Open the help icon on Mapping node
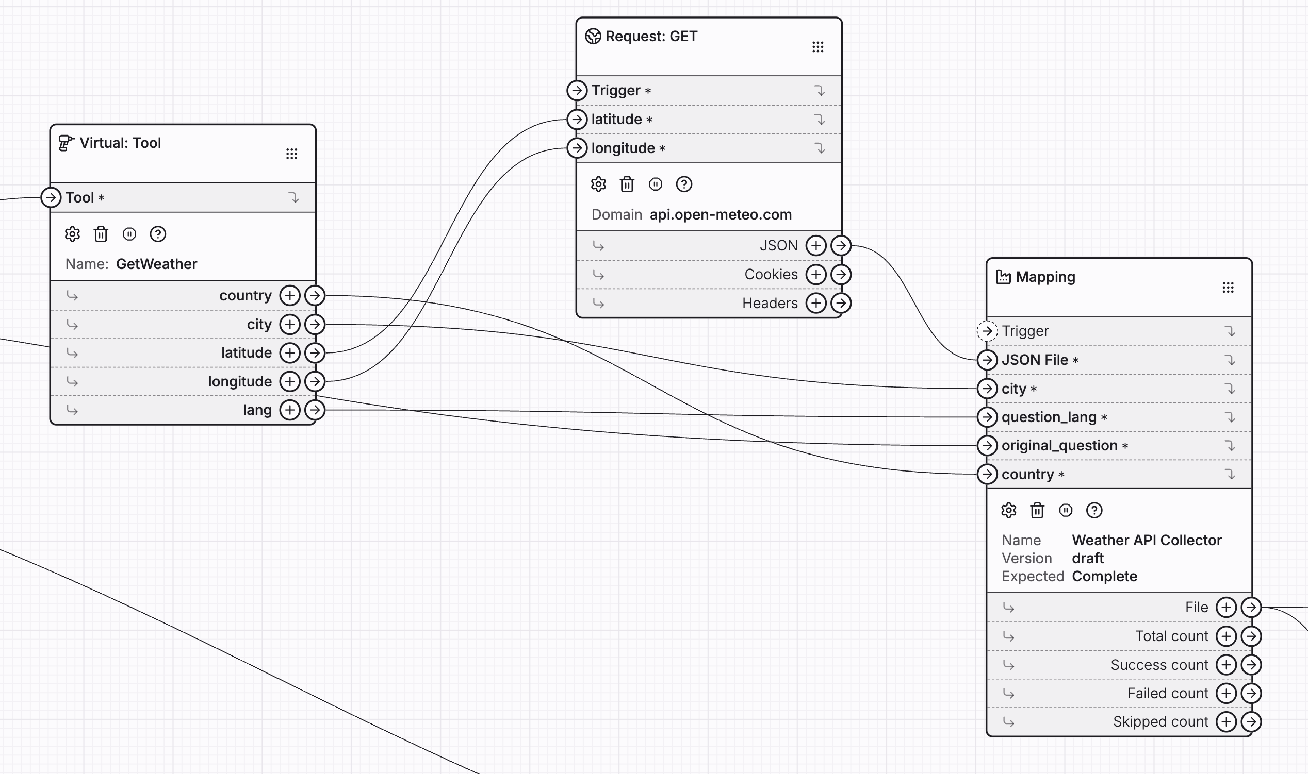Viewport: 1308px width, 774px height. [1094, 511]
